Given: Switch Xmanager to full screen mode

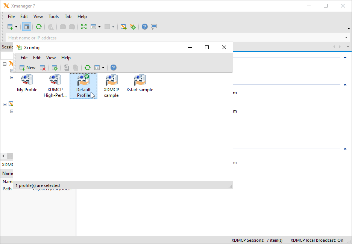Looking at the screenshot, I should (84, 27).
